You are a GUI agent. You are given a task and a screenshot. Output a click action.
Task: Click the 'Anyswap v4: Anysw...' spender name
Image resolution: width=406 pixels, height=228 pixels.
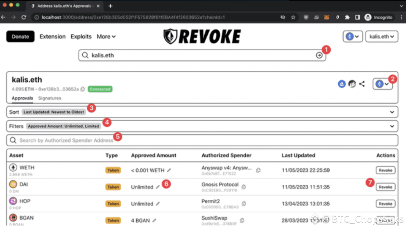click(226, 168)
